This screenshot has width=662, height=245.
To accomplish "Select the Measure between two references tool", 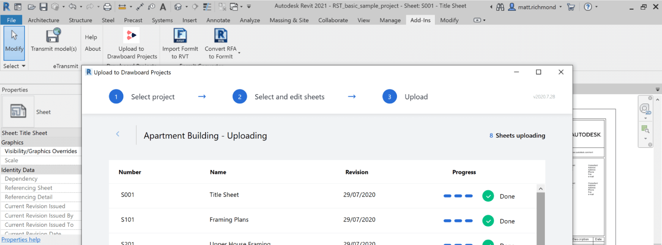I will pos(122,7).
